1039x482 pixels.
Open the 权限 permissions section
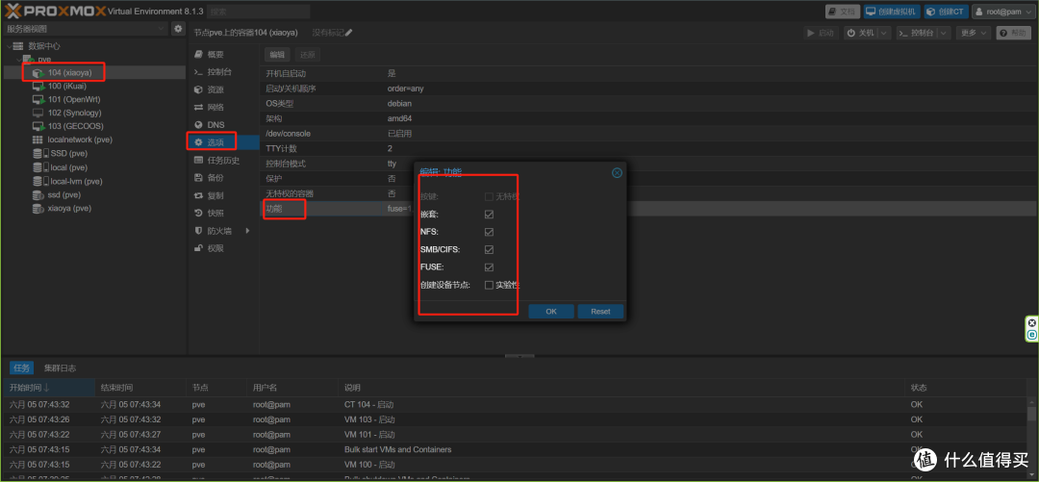pos(215,248)
